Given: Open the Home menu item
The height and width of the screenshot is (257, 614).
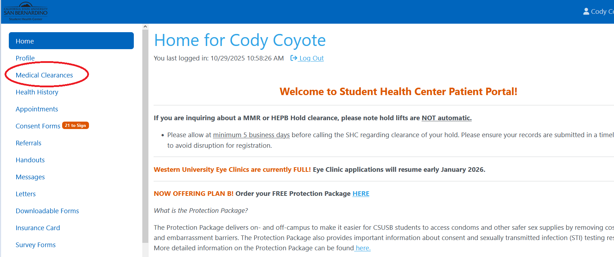Looking at the screenshot, I should [71, 41].
